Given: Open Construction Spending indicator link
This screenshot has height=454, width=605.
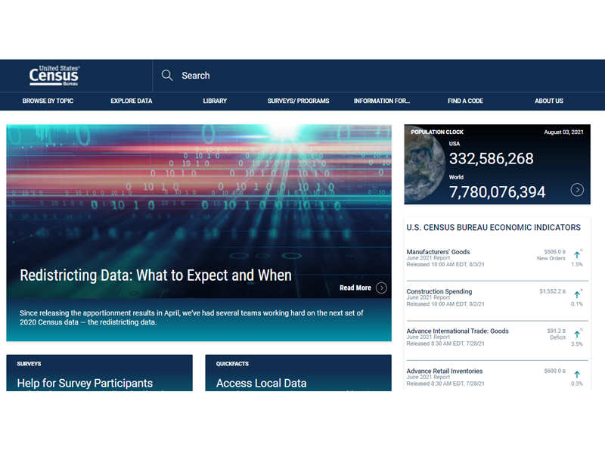Looking at the screenshot, I should 439,291.
